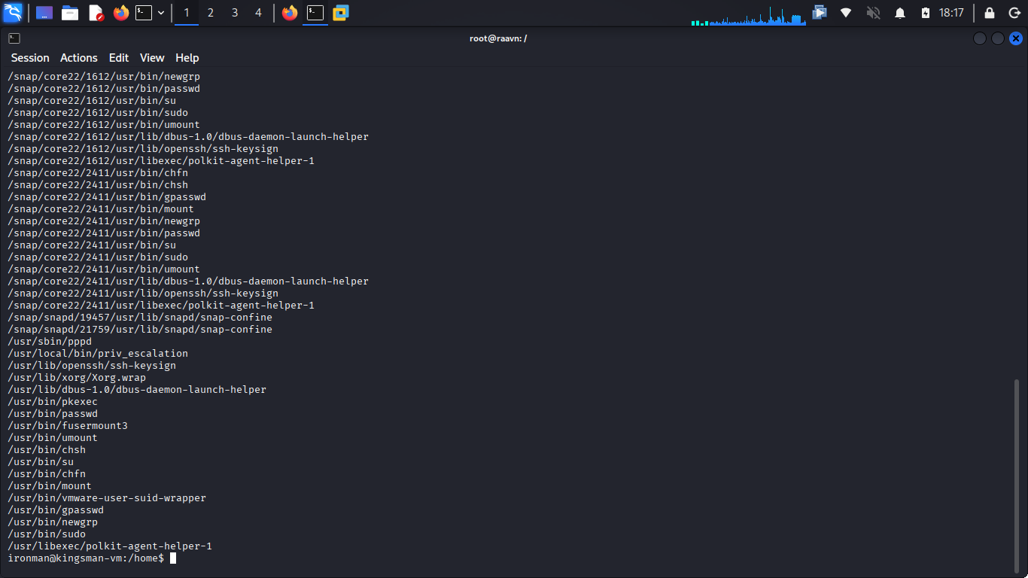
Task: Click the /usr/lib/openssh/ssh-keysign line
Action: pyautogui.click(x=92, y=365)
